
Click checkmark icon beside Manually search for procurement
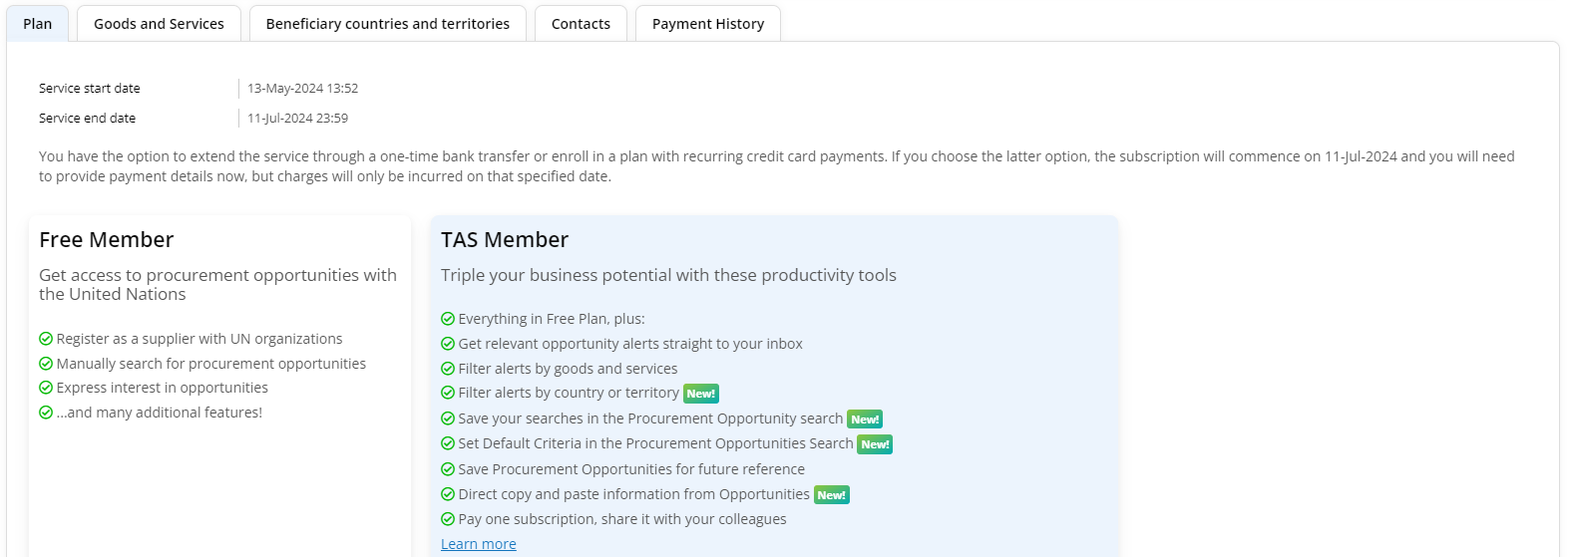46,364
